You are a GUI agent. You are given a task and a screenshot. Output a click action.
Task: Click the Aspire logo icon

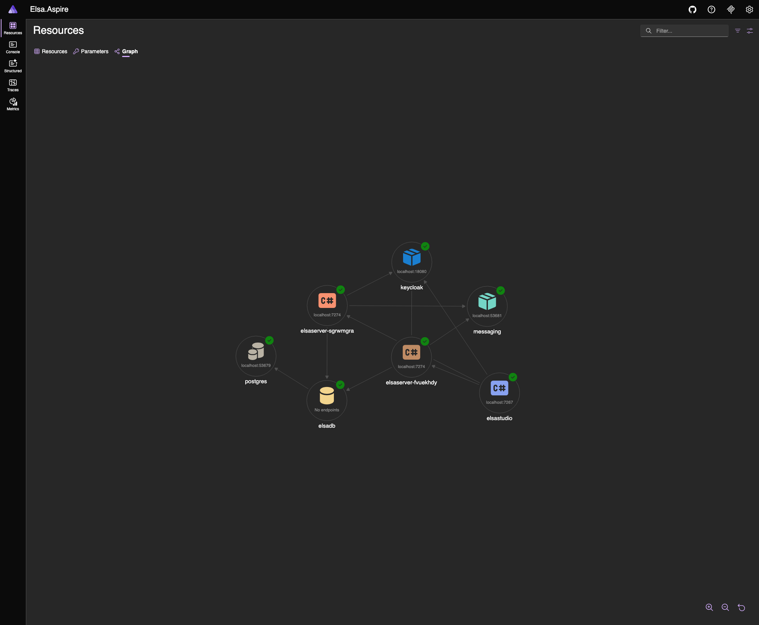pos(13,10)
